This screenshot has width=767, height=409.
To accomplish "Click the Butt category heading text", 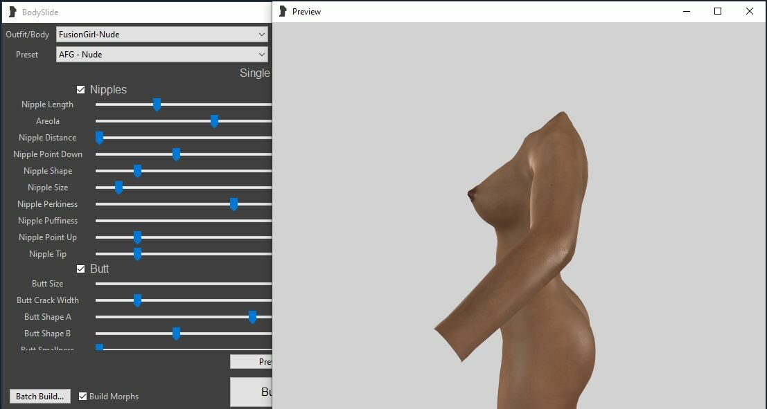I will (x=99, y=269).
